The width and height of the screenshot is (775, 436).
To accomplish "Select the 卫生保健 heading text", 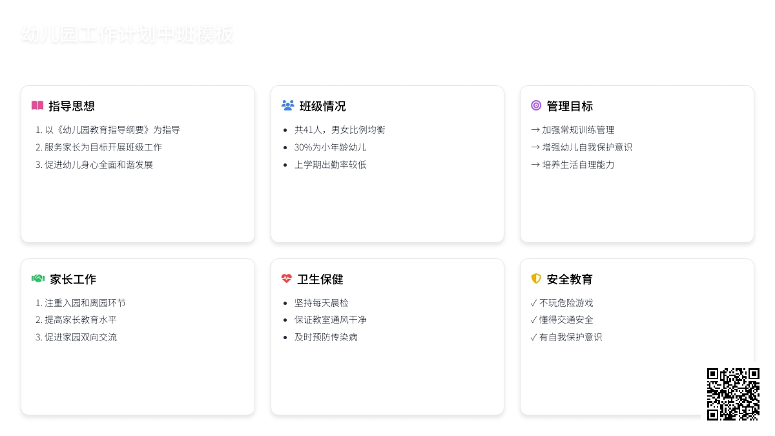I will (x=320, y=280).
